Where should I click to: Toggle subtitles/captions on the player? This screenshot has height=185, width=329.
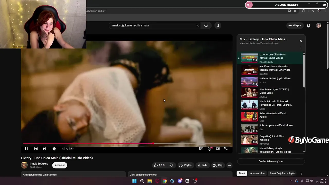click(201, 149)
